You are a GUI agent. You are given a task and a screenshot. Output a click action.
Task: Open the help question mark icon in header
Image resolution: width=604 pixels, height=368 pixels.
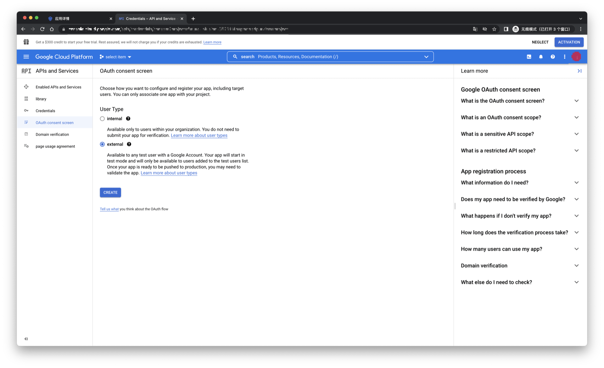552,57
